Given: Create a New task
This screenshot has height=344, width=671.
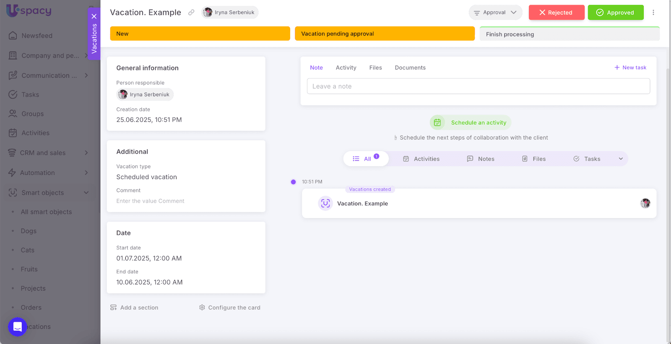Looking at the screenshot, I should point(630,67).
